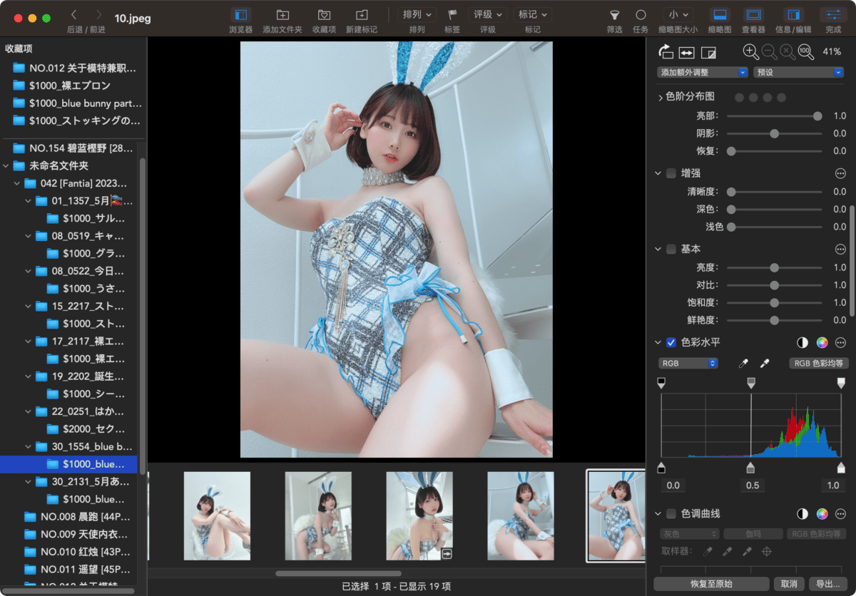Open the 评级 rating menu
This screenshot has height=596, width=856.
point(487,15)
